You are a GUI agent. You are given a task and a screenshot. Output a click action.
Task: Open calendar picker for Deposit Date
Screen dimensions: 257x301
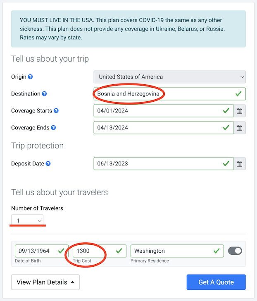tap(239, 164)
